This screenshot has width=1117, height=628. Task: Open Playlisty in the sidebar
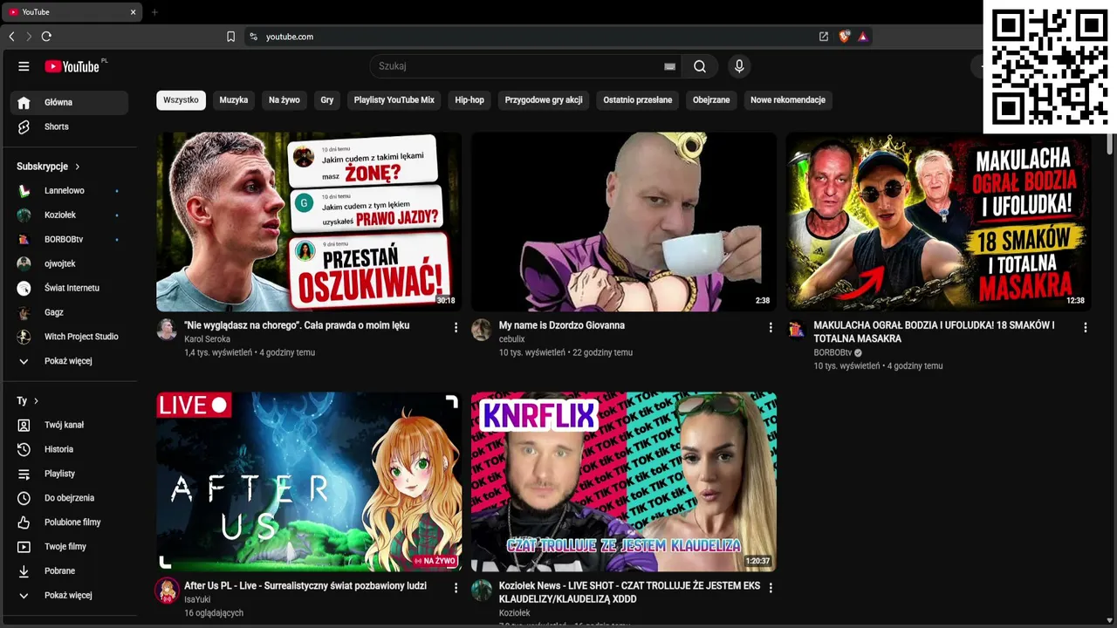[69, 474]
